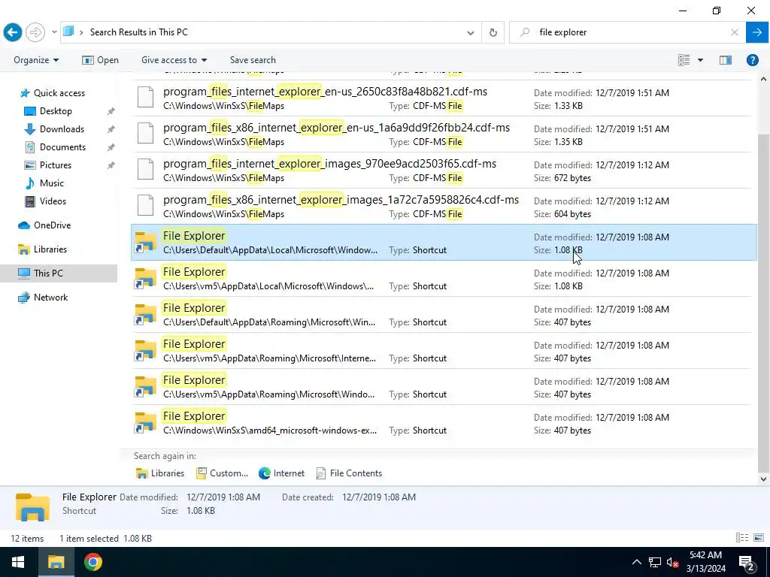Select program_files_internet_explorer_images_970ee9acd2503f65.cdf-ms file
Viewport: 770px width, 577px height.
[442, 171]
